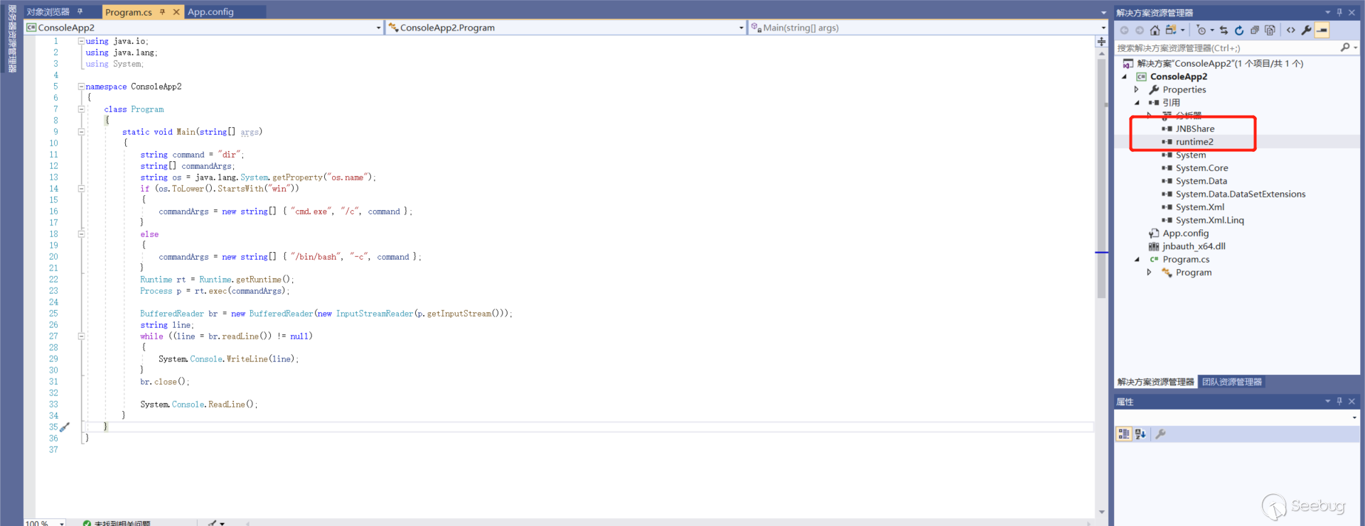1365x526 pixels.
Task: Open the object selector dropdown in Properties panel
Action: [1354, 417]
